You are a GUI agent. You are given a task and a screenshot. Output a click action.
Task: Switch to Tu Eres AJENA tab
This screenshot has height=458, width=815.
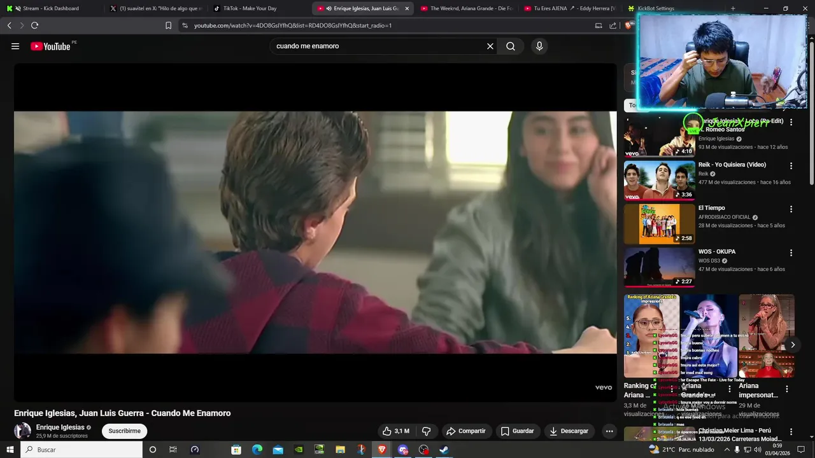[x=570, y=8]
